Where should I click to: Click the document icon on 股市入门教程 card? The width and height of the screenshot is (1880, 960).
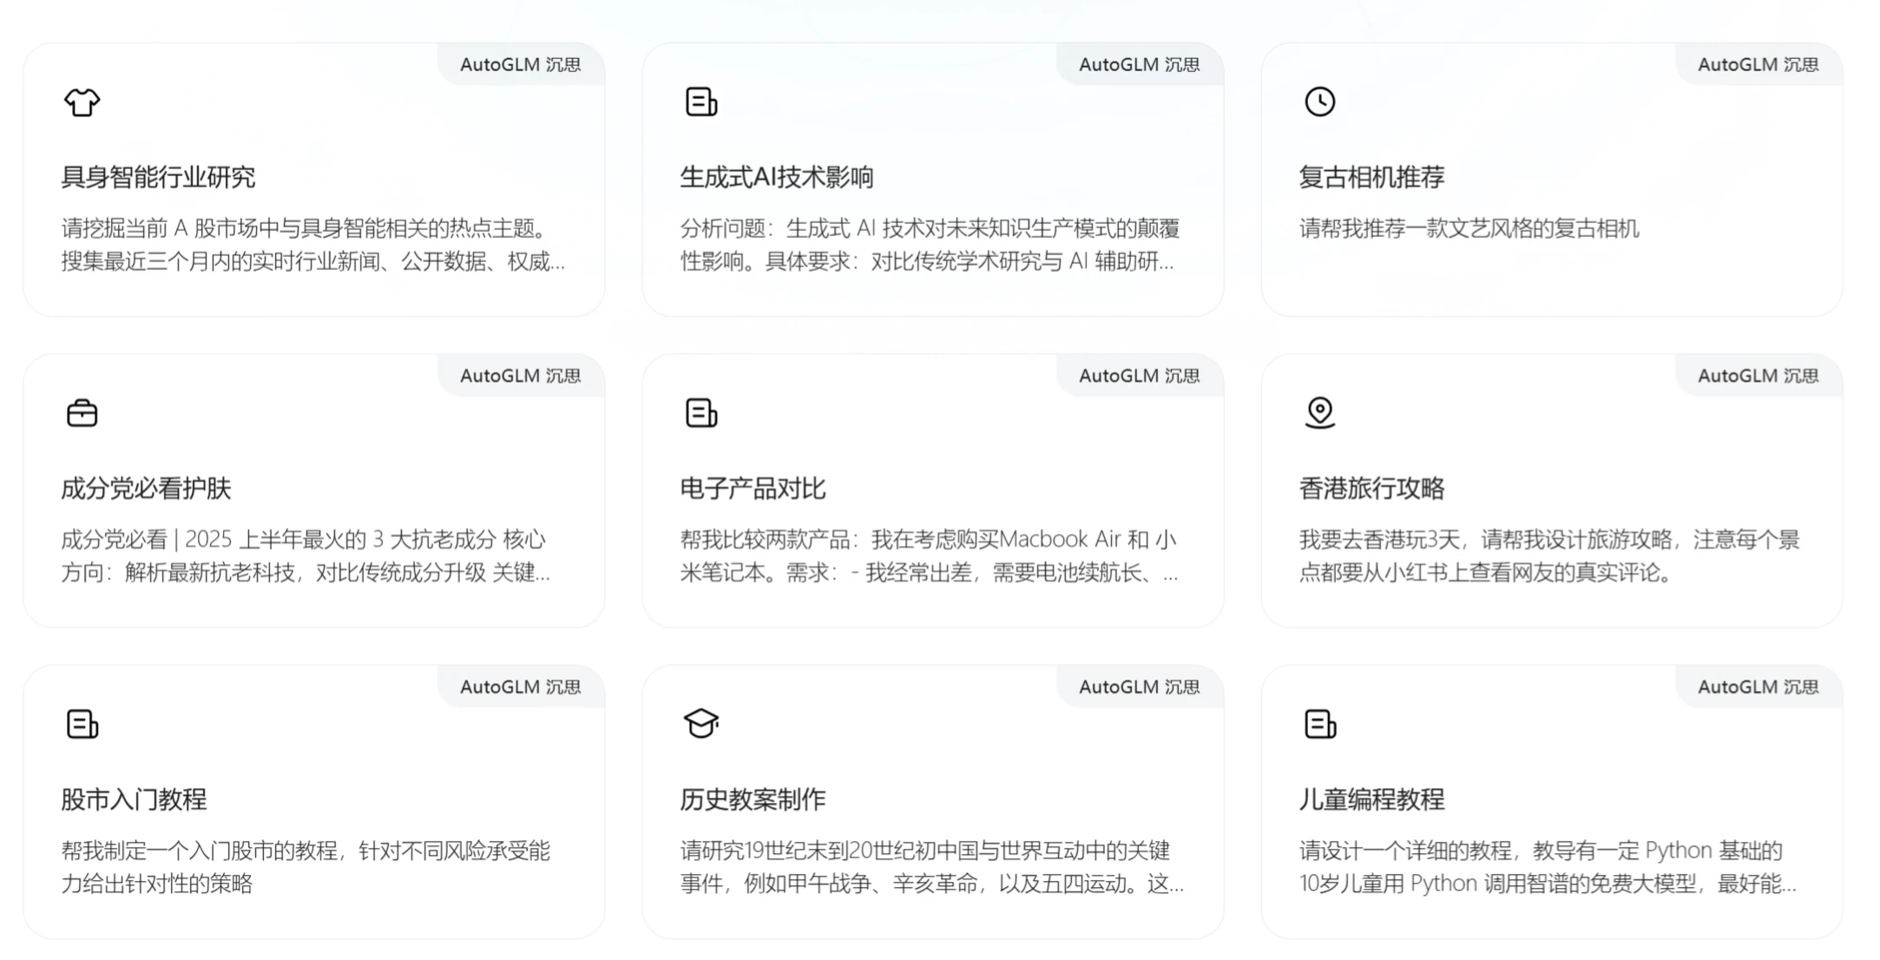(82, 724)
